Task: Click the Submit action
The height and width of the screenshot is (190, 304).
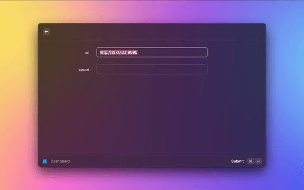Action: click(x=237, y=161)
